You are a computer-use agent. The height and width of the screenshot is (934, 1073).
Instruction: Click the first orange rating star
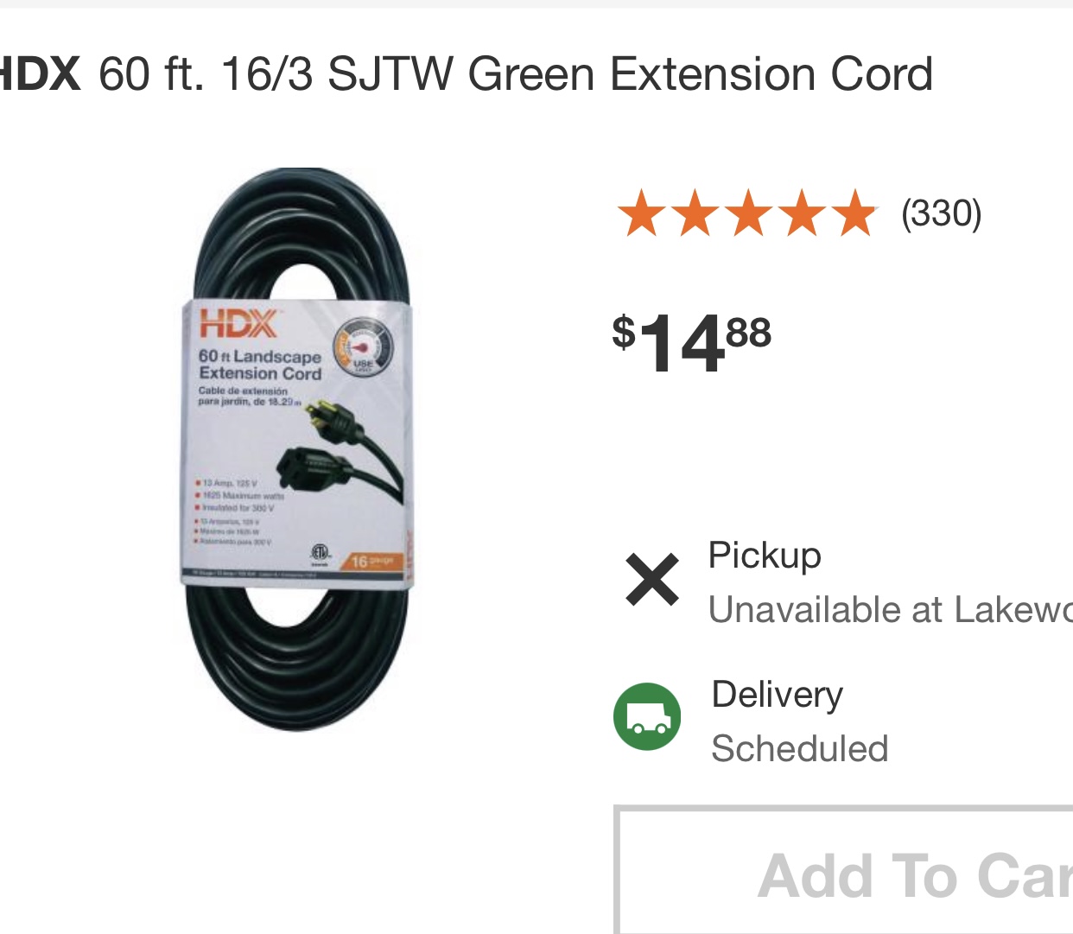tap(643, 213)
